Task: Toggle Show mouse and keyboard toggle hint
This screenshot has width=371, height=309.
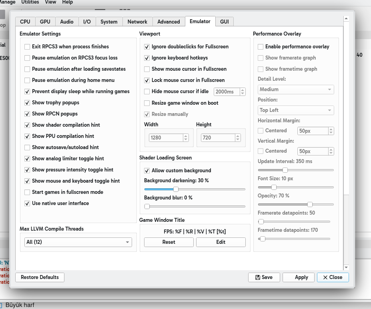Action: pyautogui.click(x=27, y=181)
